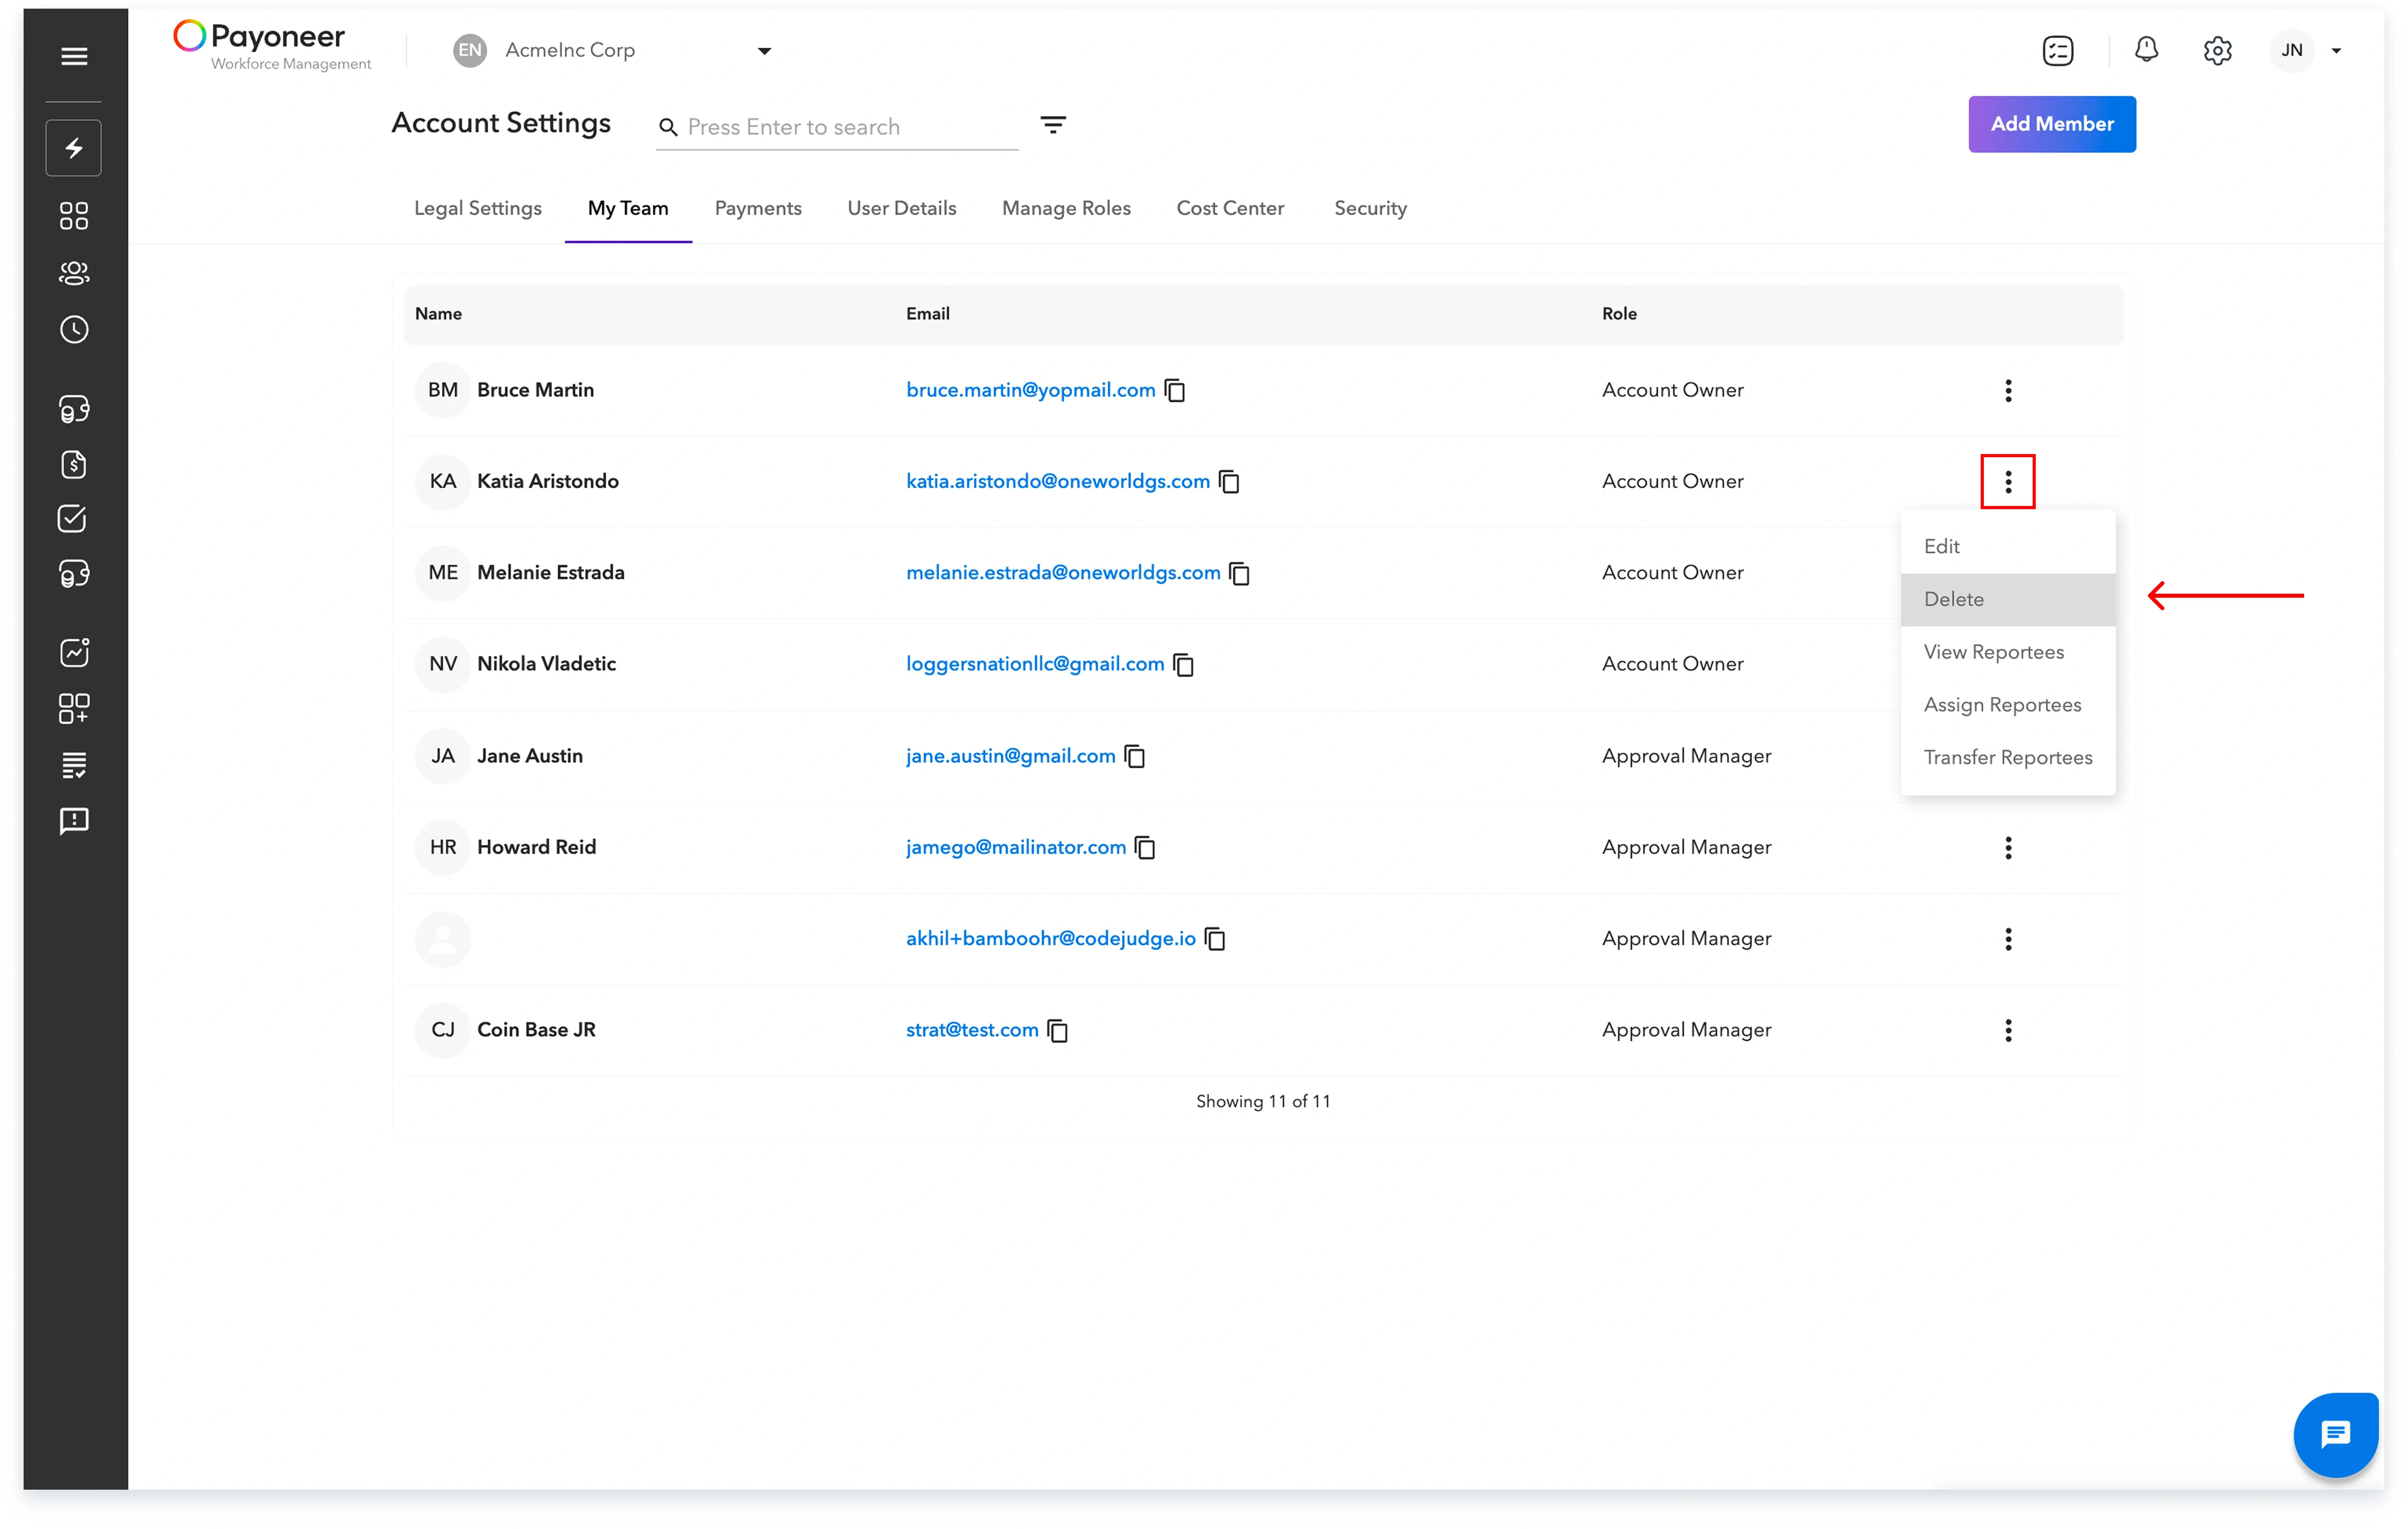Screen dimensions: 2408x1529
Task: Click the hamburger menu icon in sidebar
Action: (74, 56)
